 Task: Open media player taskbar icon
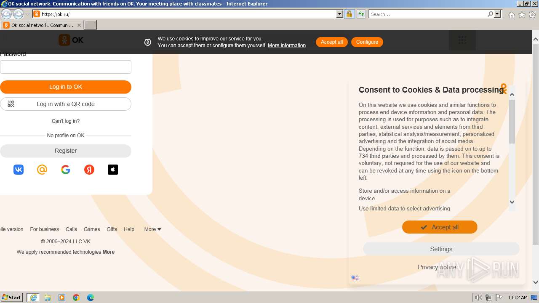(x=62, y=298)
